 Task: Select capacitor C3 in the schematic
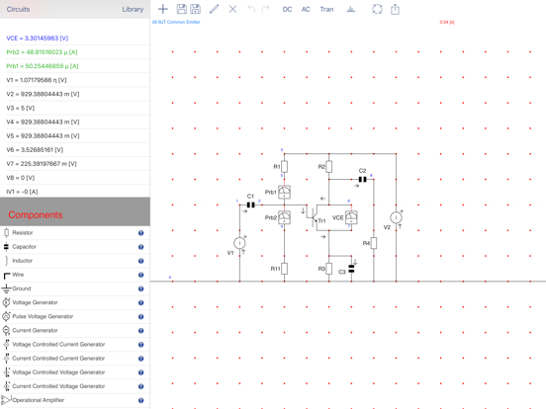[351, 269]
